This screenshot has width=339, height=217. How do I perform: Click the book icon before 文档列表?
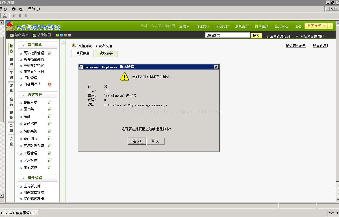(x=74, y=45)
